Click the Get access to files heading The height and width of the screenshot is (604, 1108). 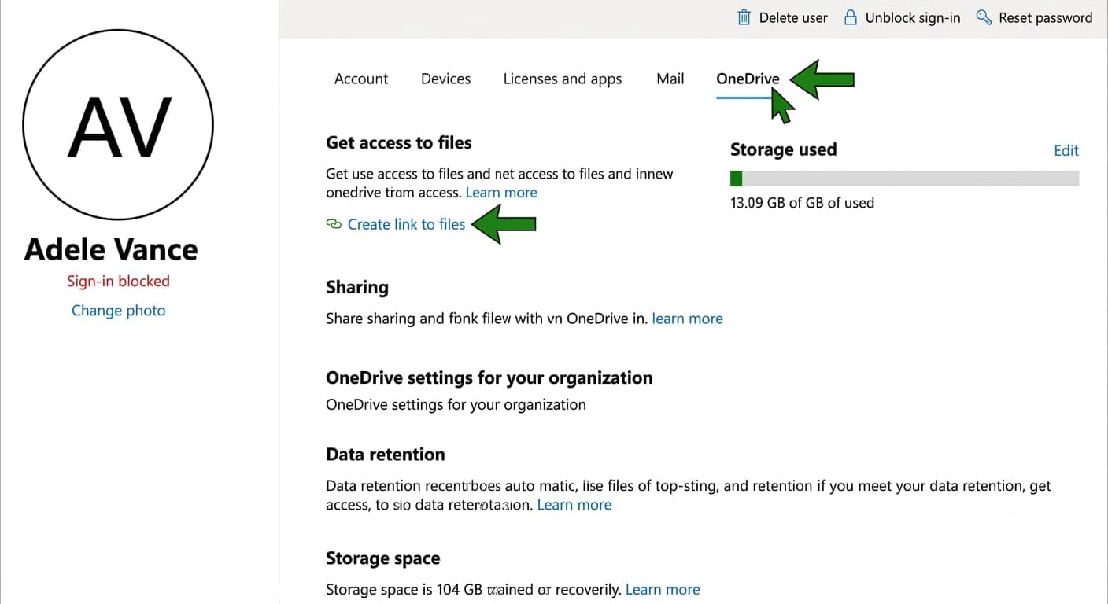[x=399, y=142]
